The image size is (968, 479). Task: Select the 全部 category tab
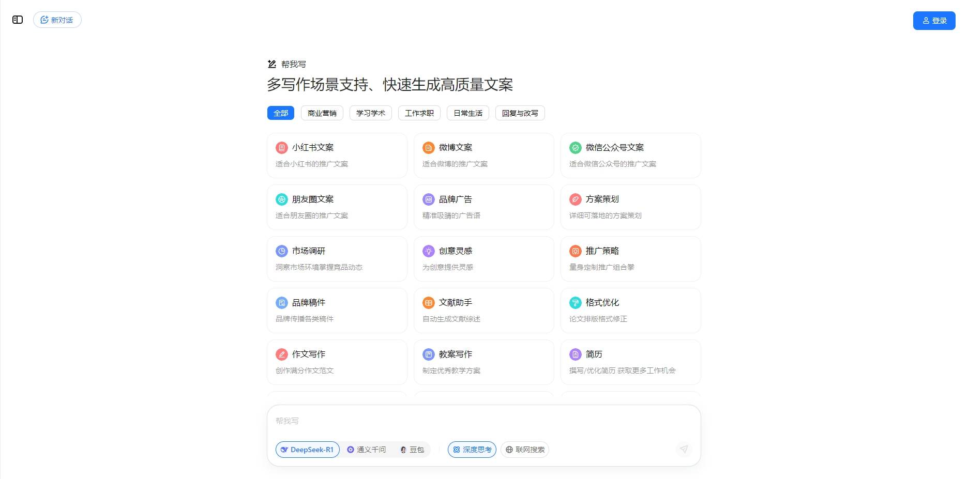point(281,113)
